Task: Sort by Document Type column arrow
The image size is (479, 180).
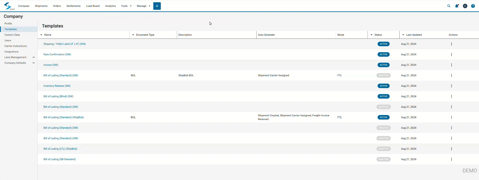Action: (x=133, y=35)
